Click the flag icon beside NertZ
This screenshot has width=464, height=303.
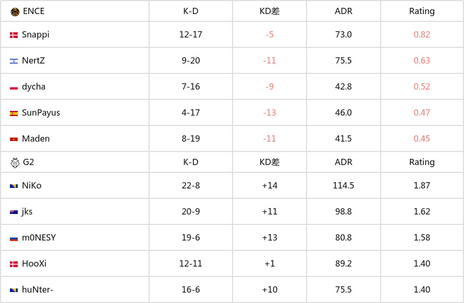point(14,61)
